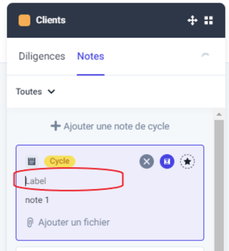Open the Toutes filter dropdown
The image size is (229, 251).
35,92
